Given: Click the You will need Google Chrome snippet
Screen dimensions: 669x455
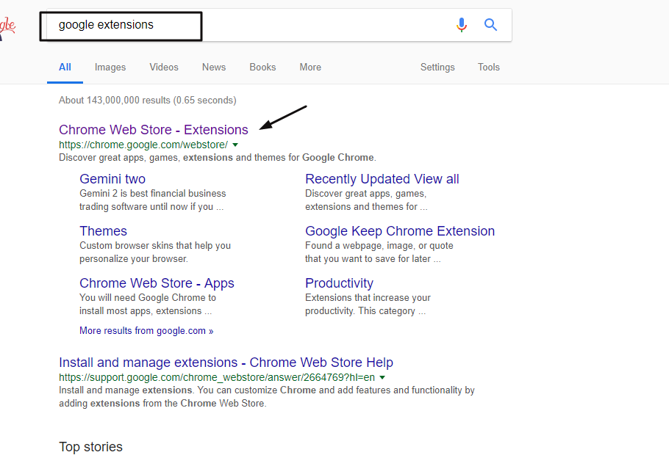Looking at the screenshot, I should click(148, 304).
